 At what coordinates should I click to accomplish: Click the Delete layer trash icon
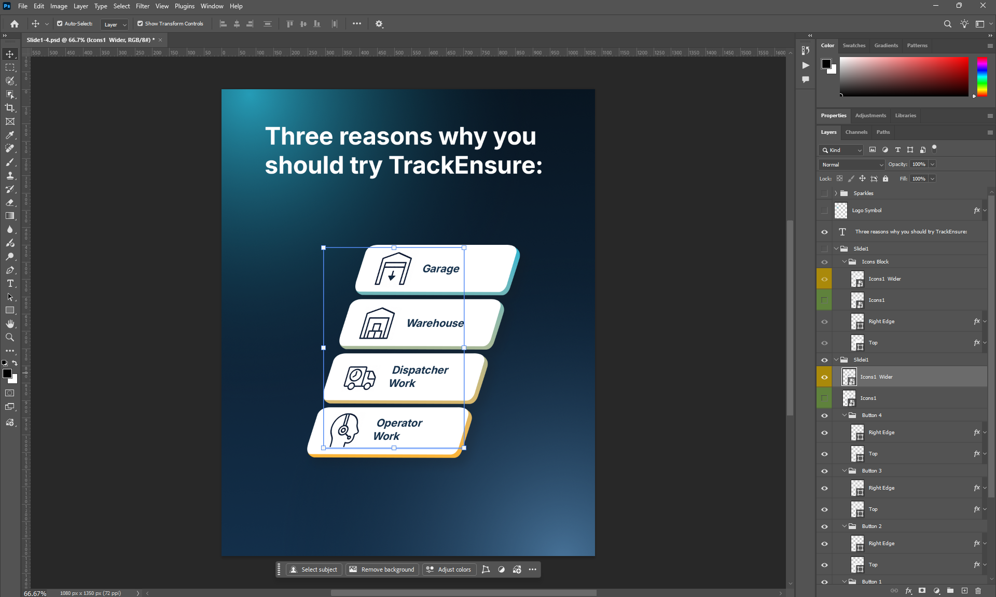click(x=978, y=590)
